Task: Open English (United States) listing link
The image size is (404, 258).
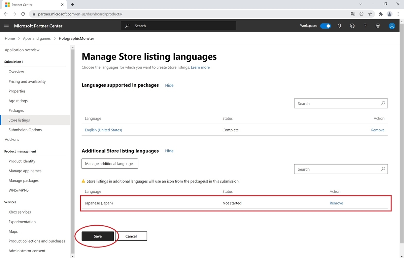Action: point(103,130)
